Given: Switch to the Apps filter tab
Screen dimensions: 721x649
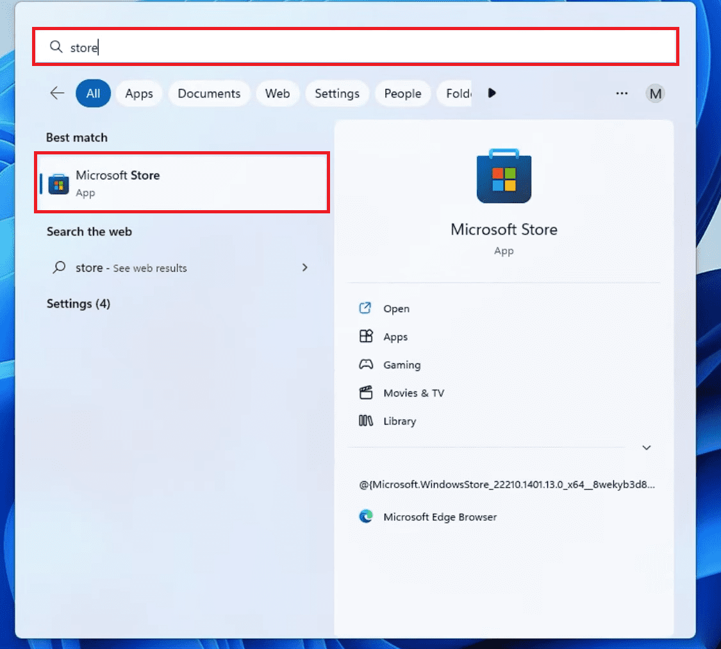Looking at the screenshot, I should [138, 93].
